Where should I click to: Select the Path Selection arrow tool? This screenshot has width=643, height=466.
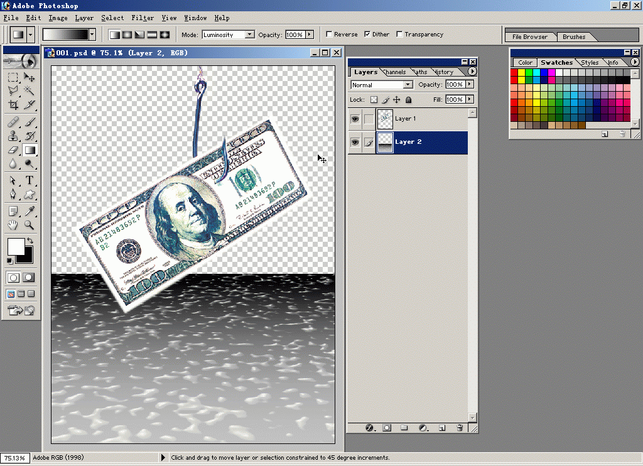coord(13,180)
